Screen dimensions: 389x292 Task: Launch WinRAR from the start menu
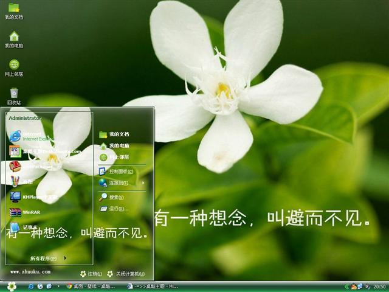24,212
